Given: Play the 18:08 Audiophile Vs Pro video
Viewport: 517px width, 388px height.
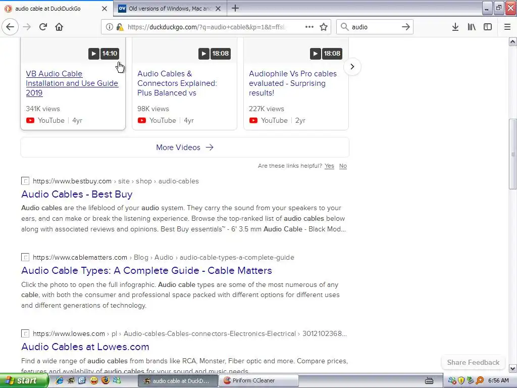Looking at the screenshot, I should coord(326,54).
